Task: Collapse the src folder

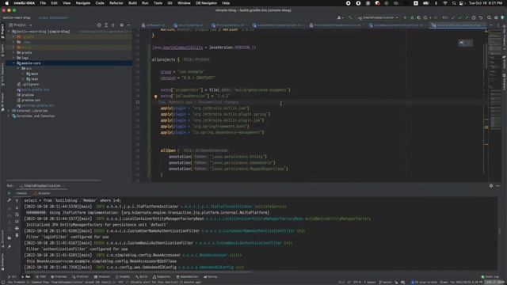Action: [18, 69]
